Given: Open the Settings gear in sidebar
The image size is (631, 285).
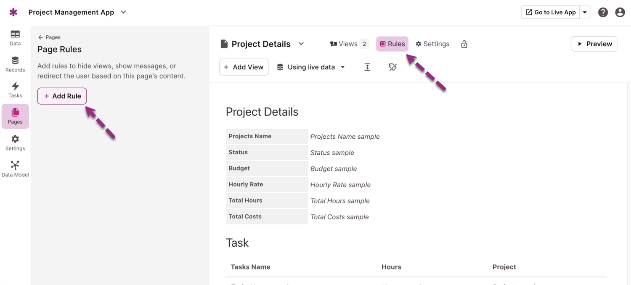Looking at the screenshot, I should [x=15, y=142].
